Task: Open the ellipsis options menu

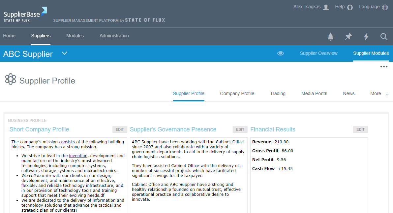Action: pyautogui.click(x=384, y=66)
